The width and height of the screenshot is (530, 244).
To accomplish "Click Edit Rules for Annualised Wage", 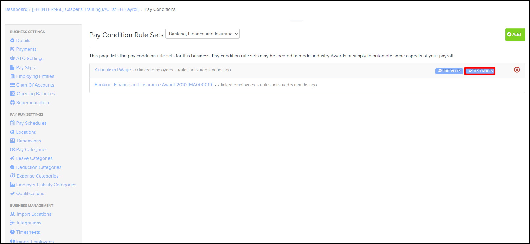I will click(449, 71).
